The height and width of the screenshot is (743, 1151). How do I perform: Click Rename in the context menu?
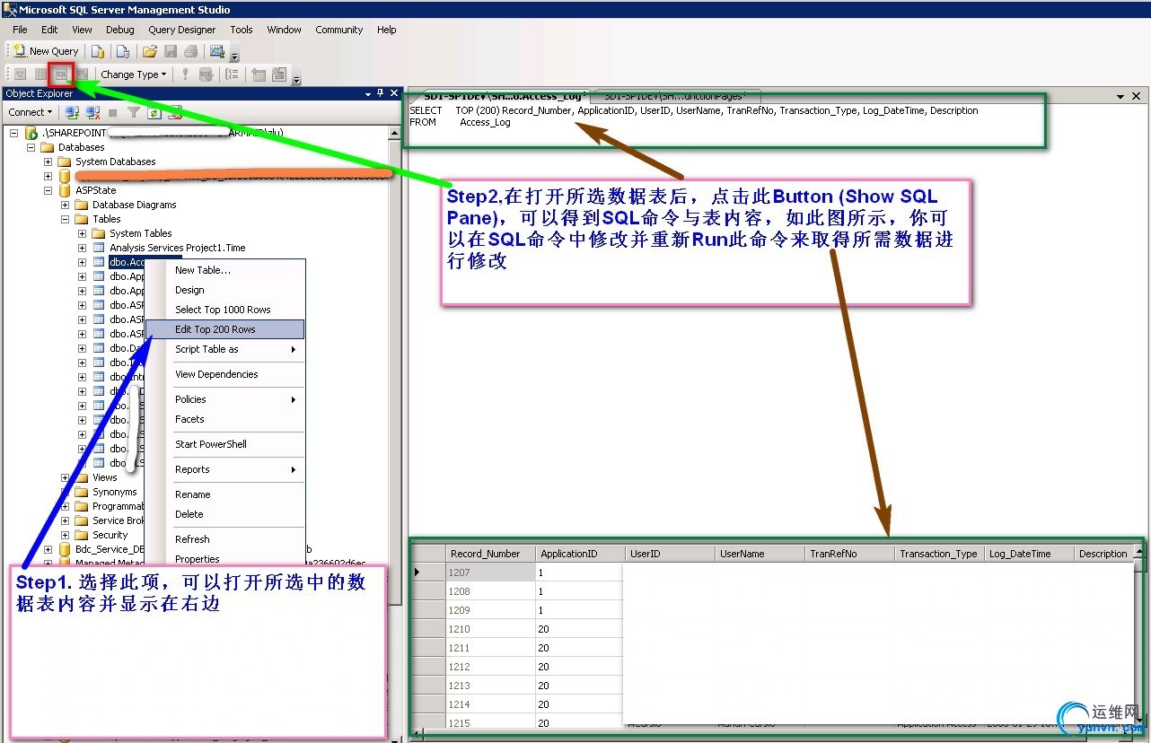[225, 494]
